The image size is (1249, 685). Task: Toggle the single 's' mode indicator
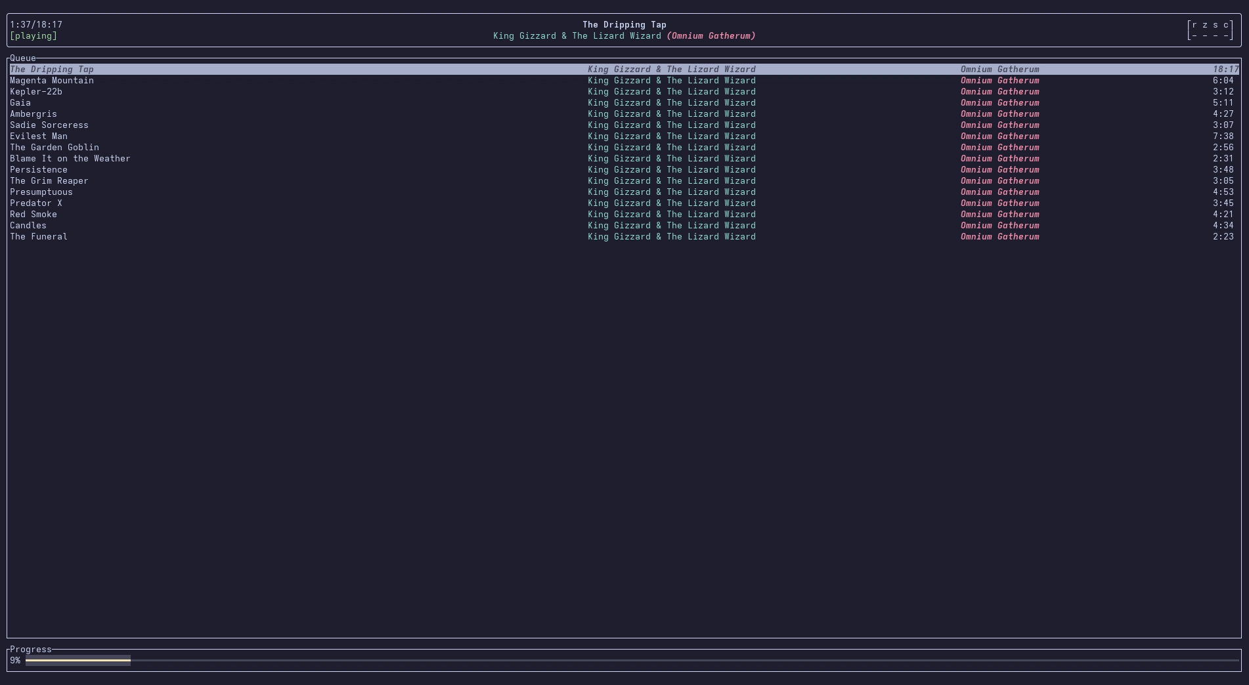click(x=1215, y=24)
